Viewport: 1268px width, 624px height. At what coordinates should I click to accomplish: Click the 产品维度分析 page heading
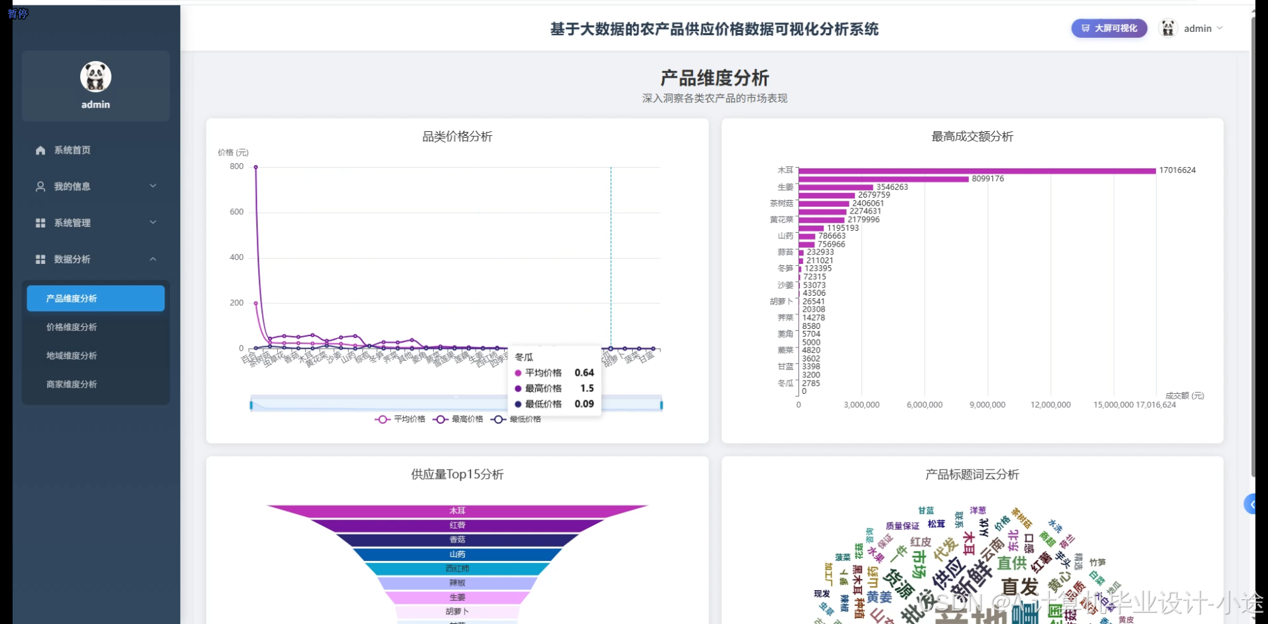coord(715,78)
